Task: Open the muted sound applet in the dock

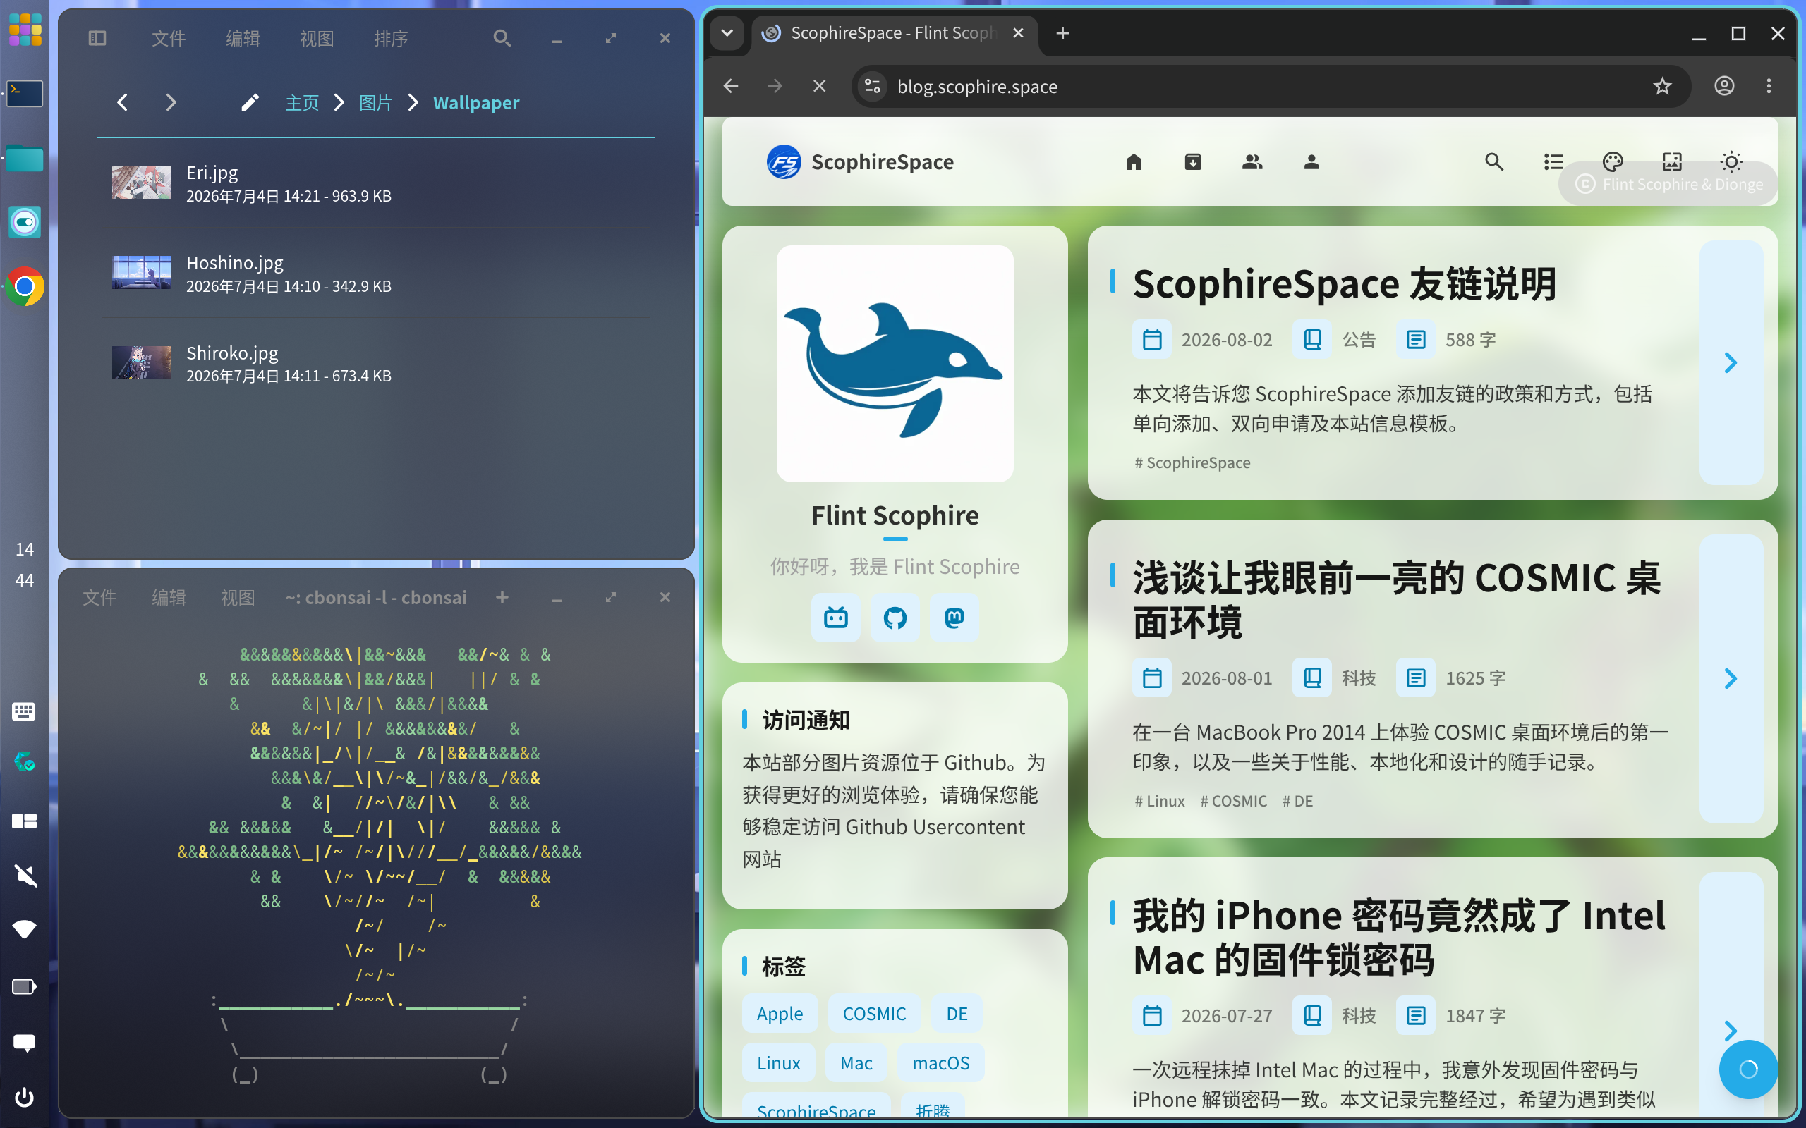Action: 25,875
